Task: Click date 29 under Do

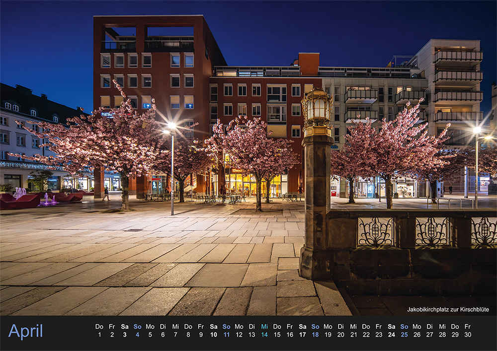Action: [455, 335]
